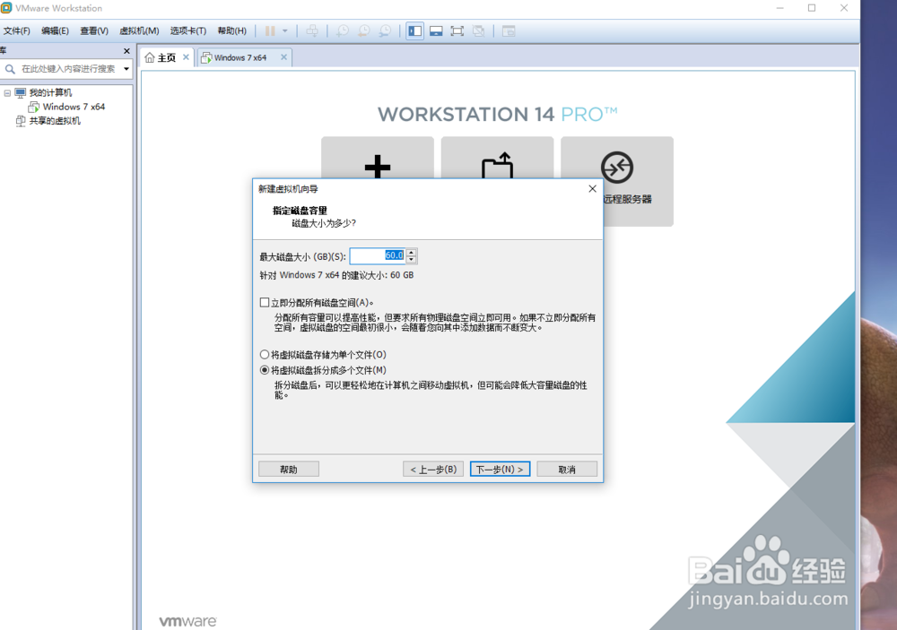Viewport: 897px width, 630px height.
Task: Click the 下一步(N) next button
Action: tap(500, 470)
